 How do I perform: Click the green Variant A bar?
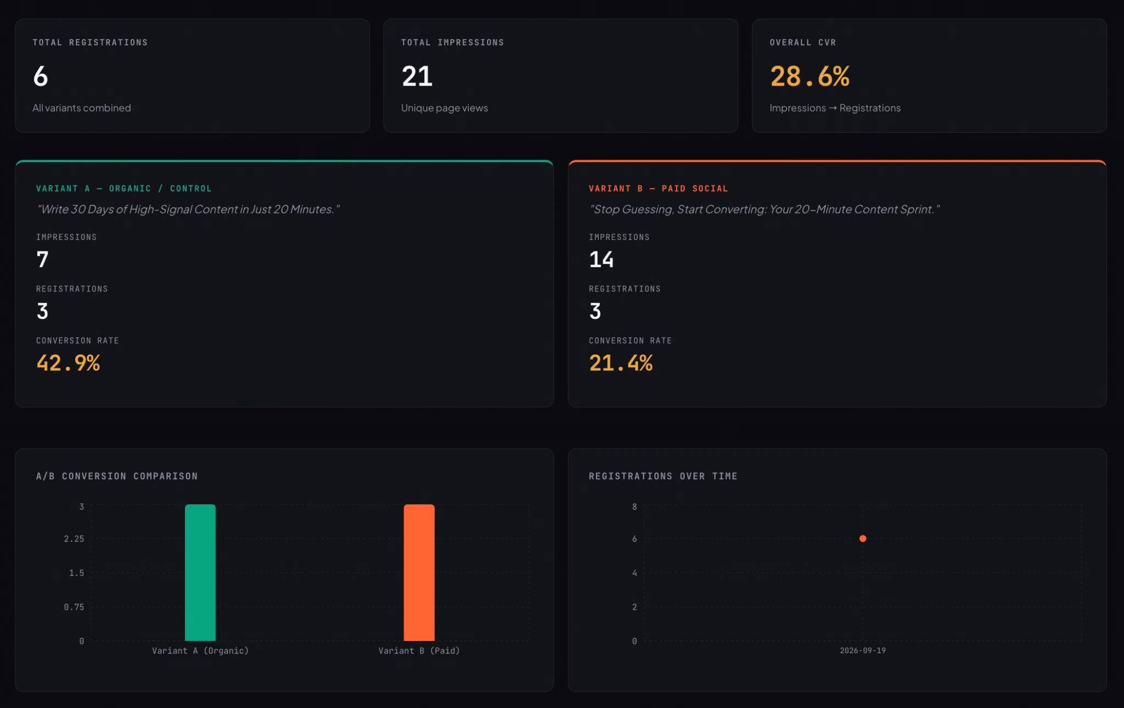(x=200, y=572)
